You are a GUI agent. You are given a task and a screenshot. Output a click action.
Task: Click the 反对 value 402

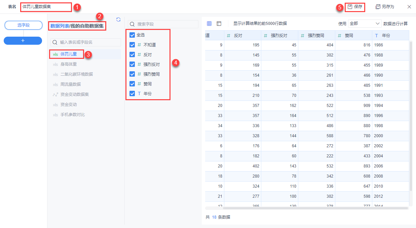point(256,166)
